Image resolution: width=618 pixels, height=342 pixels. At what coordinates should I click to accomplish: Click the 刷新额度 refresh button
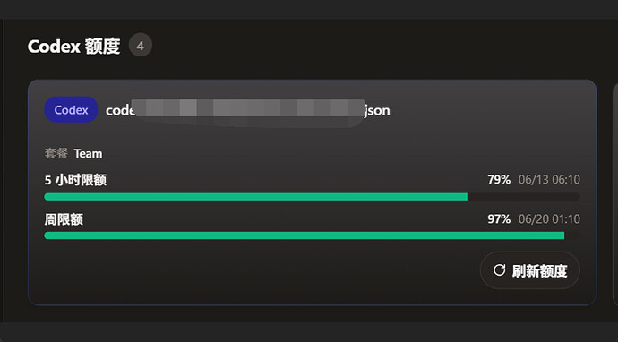[x=529, y=270]
